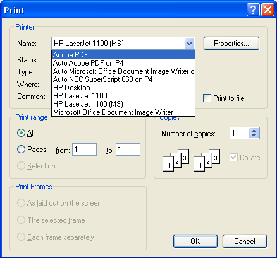Viewport: 277px width, 258px height.
Task: Click the Help question mark button
Action: coord(253,10)
